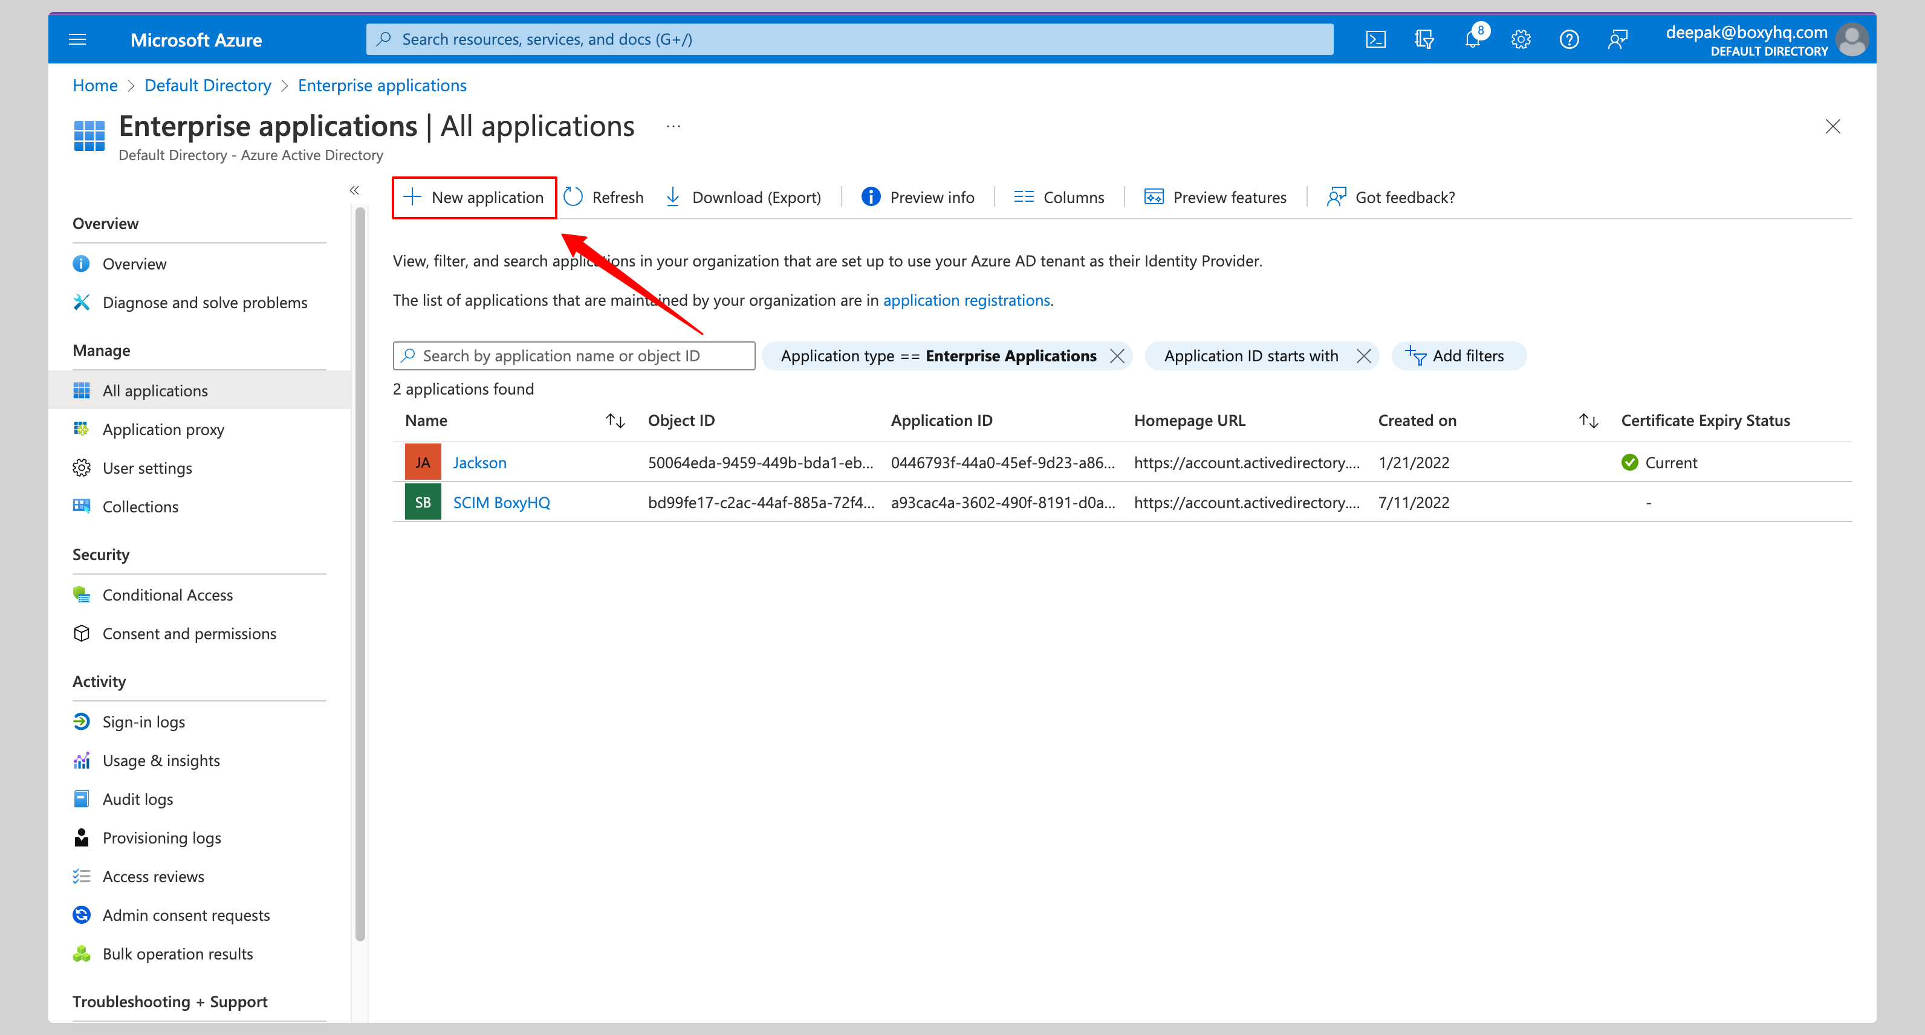1925x1035 pixels.
Task: Open the portal settings gear
Action: [1520, 39]
